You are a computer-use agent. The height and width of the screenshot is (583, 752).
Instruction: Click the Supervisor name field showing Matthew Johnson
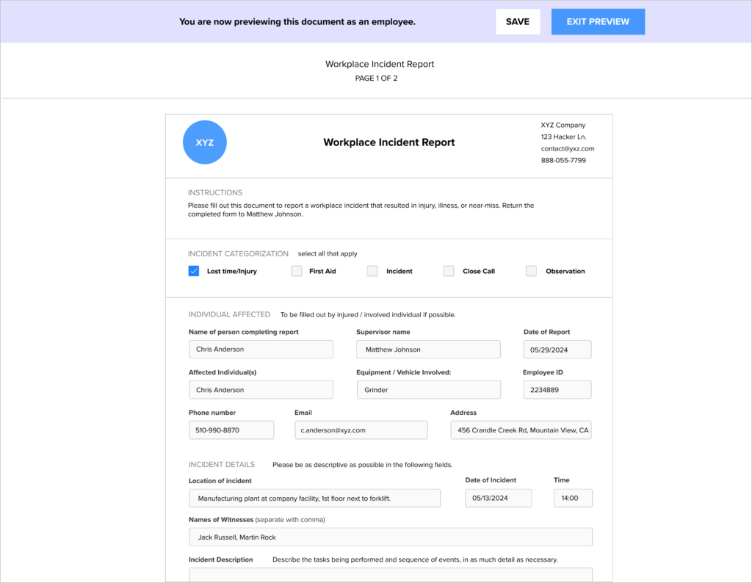pyautogui.click(x=428, y=349)
